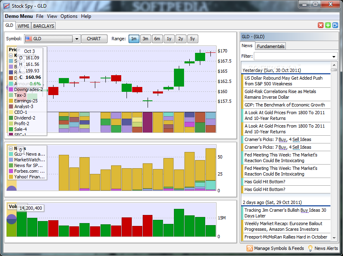This screenshot has height=256, width=343.
Task: Open 'Tracking Jim Cramer's Bullish Buy Ideas' article
Action: pyautogui.click(x=286, y=213)
